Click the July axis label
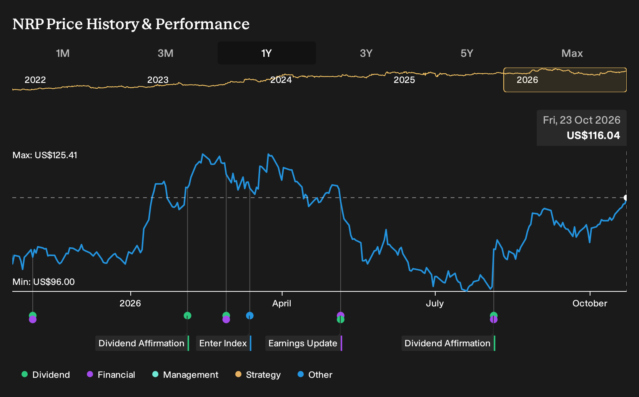Screen dimensions: 639x397 (x=435, y=303)
